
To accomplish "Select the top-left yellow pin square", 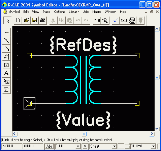I will (29, 55).
